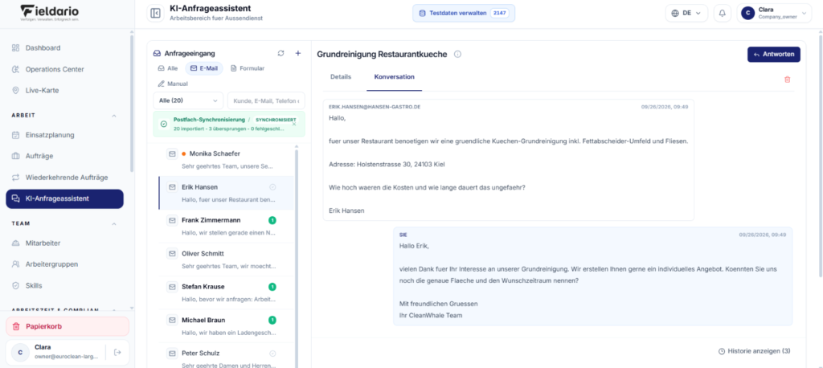Click the SYNCHRONISIERT status label

point(276,120)
